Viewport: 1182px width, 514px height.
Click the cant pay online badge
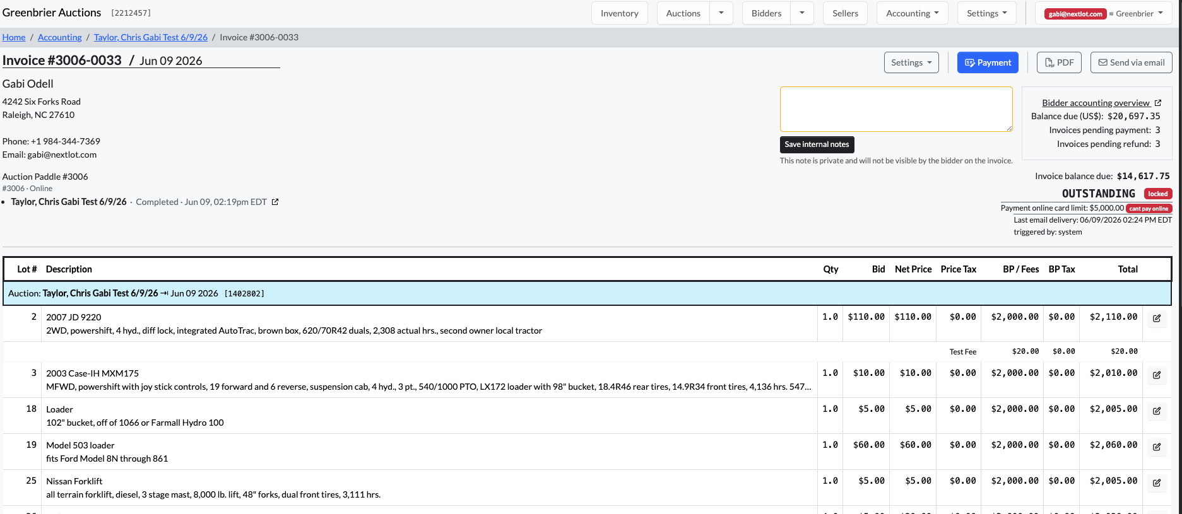tap(1149, 208)
